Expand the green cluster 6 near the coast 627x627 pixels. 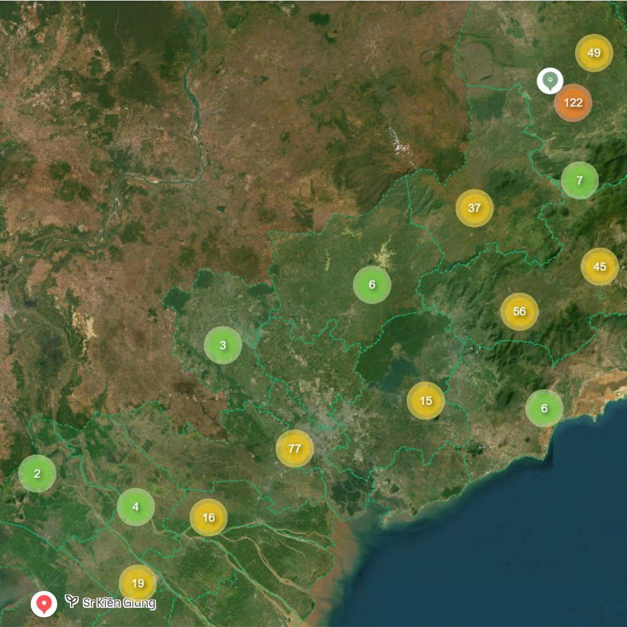coord(544,408)
